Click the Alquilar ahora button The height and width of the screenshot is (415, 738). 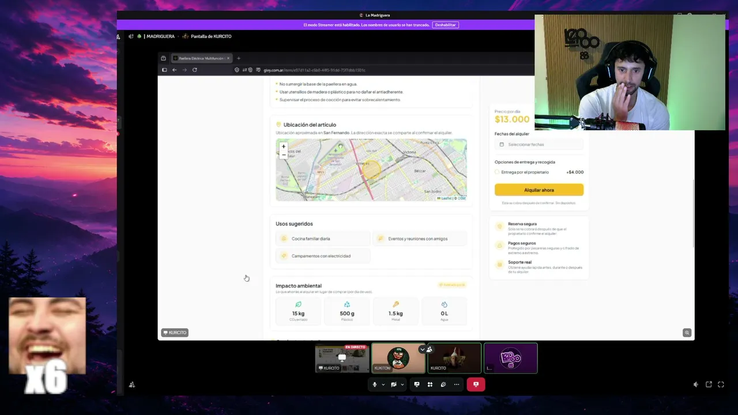tap(539, 190)
